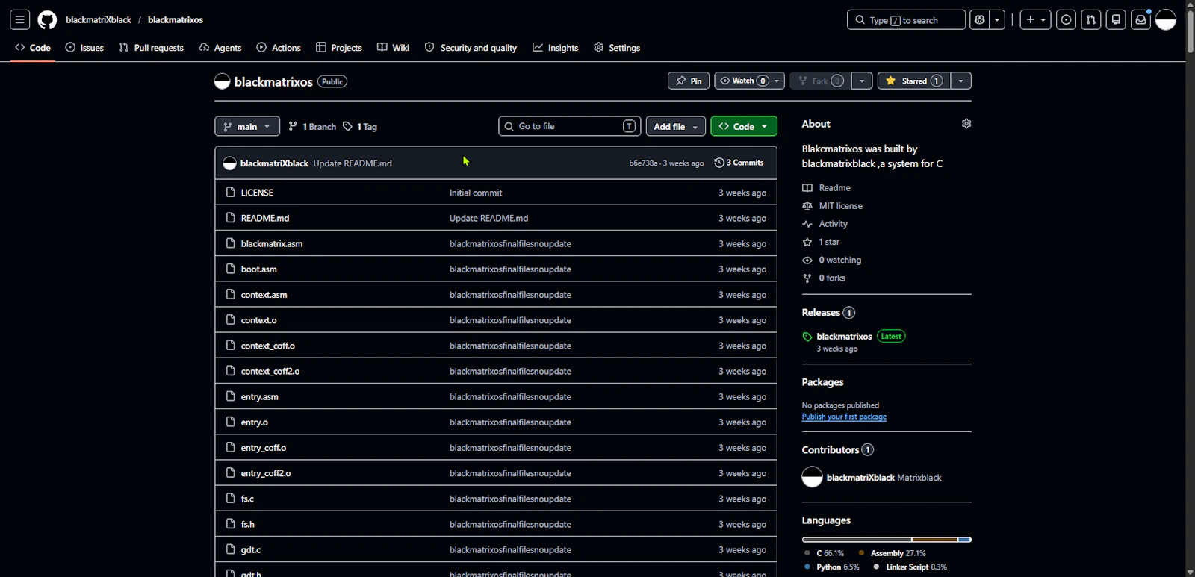Pin this repository with Pin button
This screenshot has width=1195, height=577.
[689, 81]
